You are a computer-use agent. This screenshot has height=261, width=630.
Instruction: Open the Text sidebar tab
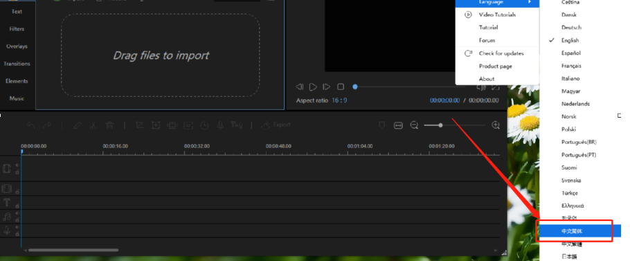[x=17, y=12]
